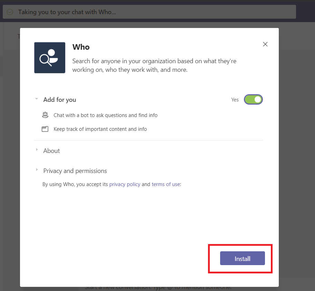Open the About section heading
Screen dimensions: 315x291
[52, 151]
